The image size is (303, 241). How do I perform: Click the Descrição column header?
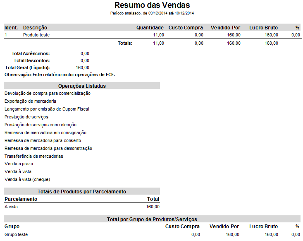(x=35, y=28)
